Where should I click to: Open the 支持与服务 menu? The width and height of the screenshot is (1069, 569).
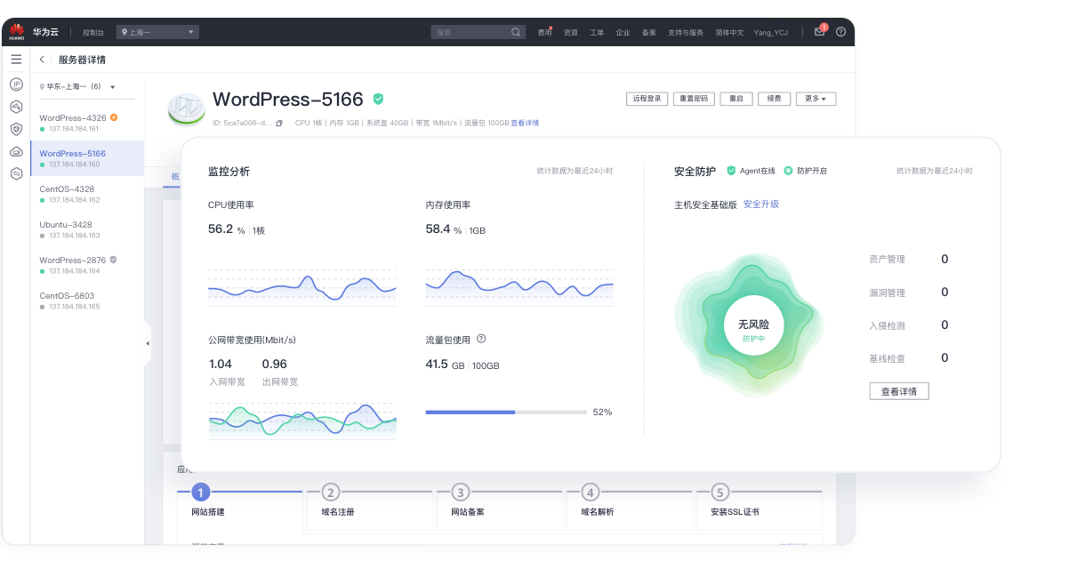(x=686, y=32)
